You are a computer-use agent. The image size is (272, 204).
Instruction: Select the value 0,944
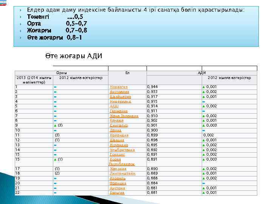click(152, 87)
